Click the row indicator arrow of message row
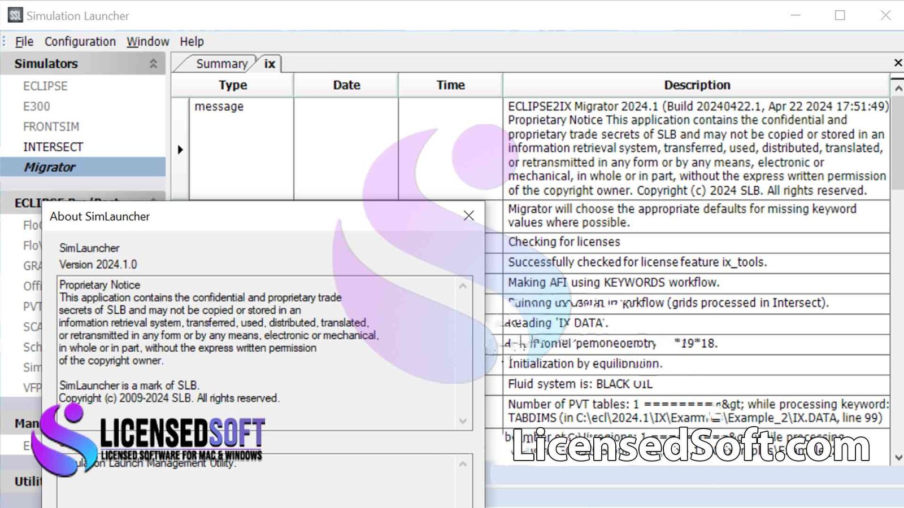 point(180,150)
